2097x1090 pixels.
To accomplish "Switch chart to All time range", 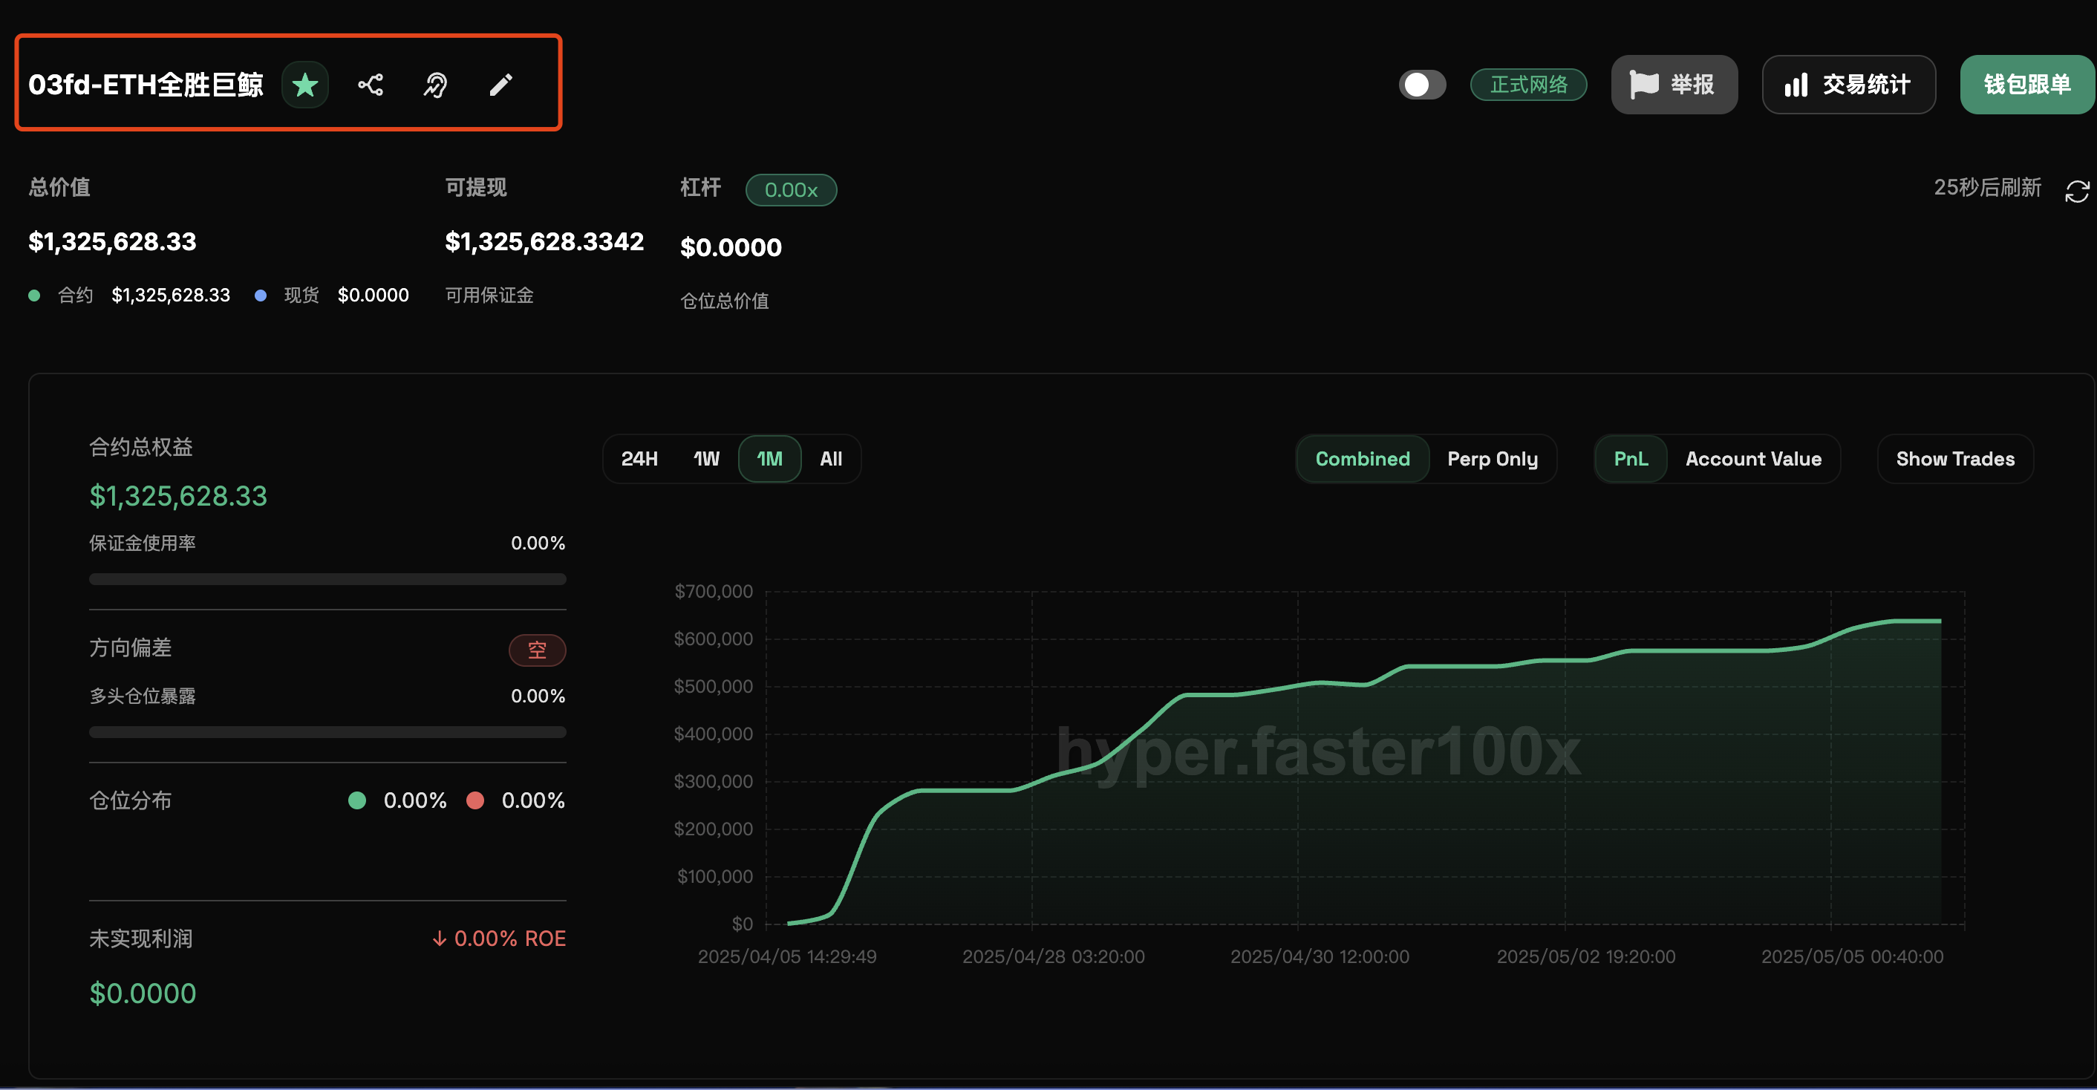I will click(830, 459).
